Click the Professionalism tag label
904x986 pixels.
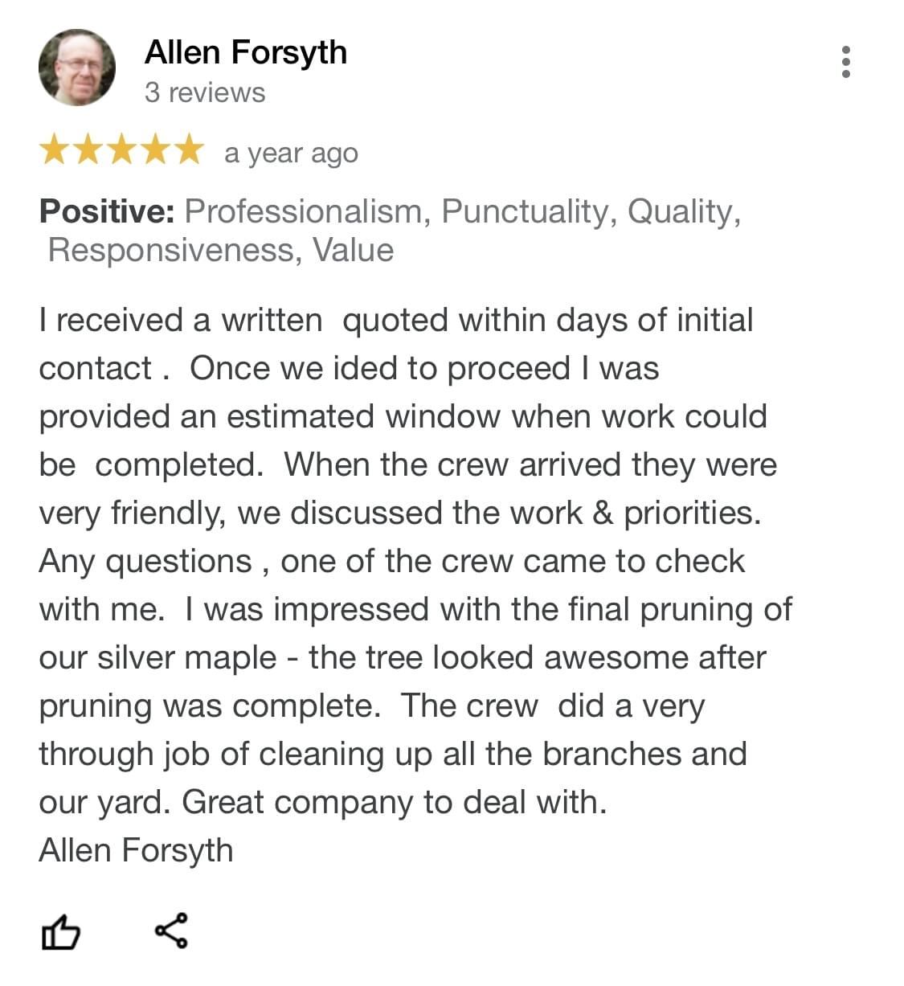pyautogui.click(x=305, y=211)
